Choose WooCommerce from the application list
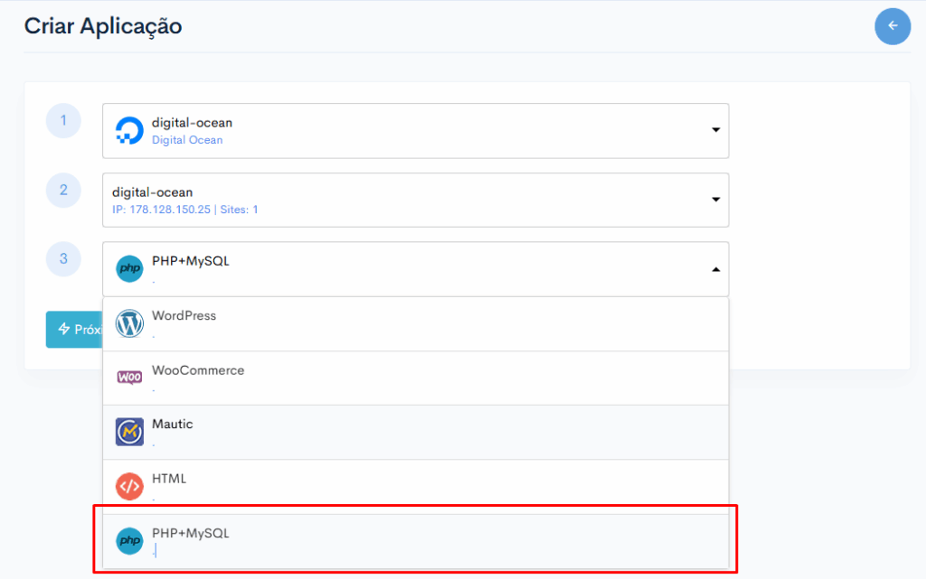 (416, 378)
